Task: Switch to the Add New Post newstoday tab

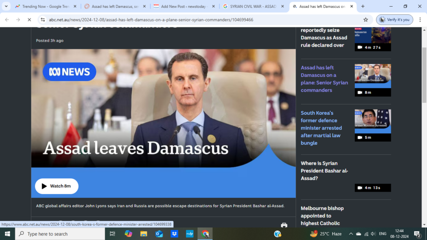Action: pos(184,6)
